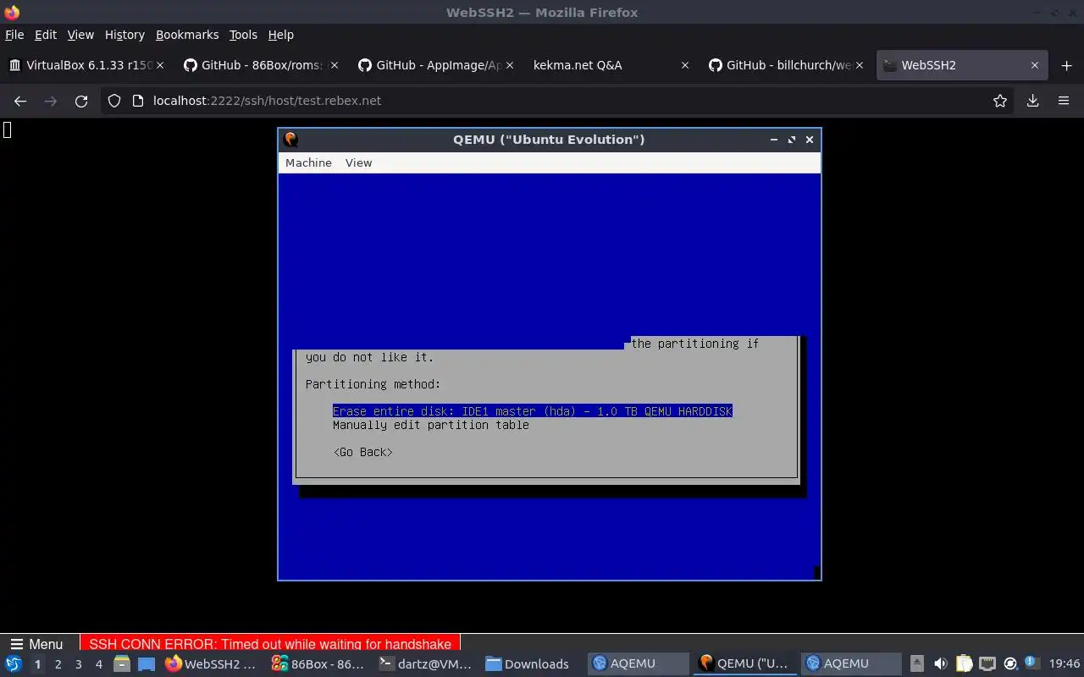This screenshot has width=1084, height=677.
Task: Open the volume speaker tray icon
Action: pos(940,664)
